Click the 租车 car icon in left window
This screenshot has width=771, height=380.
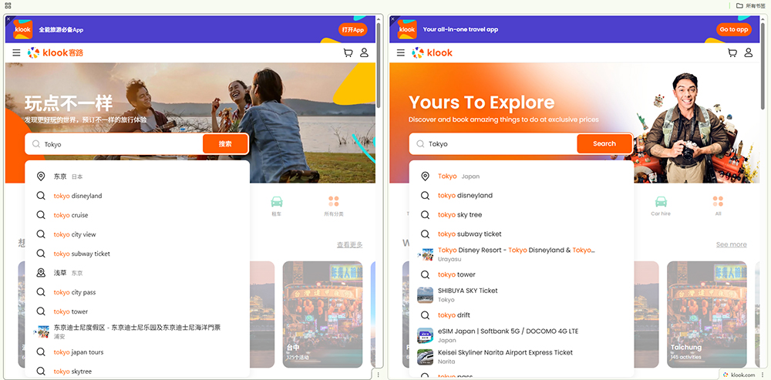(277, 201)
